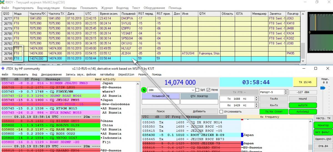333x152 pixels.
Task: Click the Мощн. power slider handle
Action: click(x=322, y=88)
